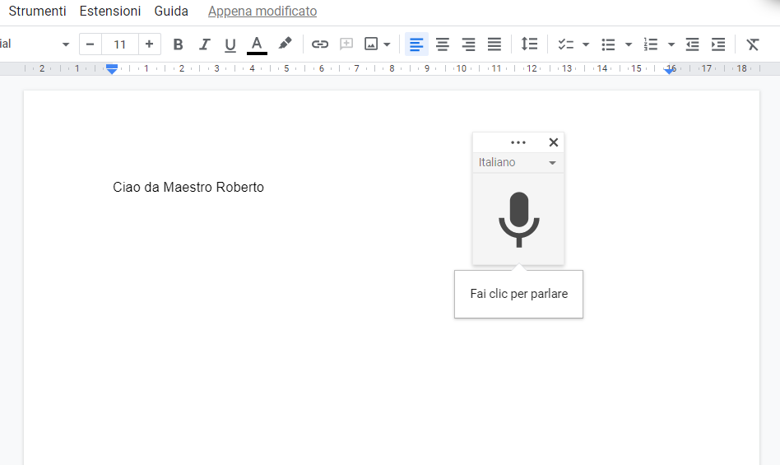
Task: Open the Italiano language dropdown
Action: [518, 163]
